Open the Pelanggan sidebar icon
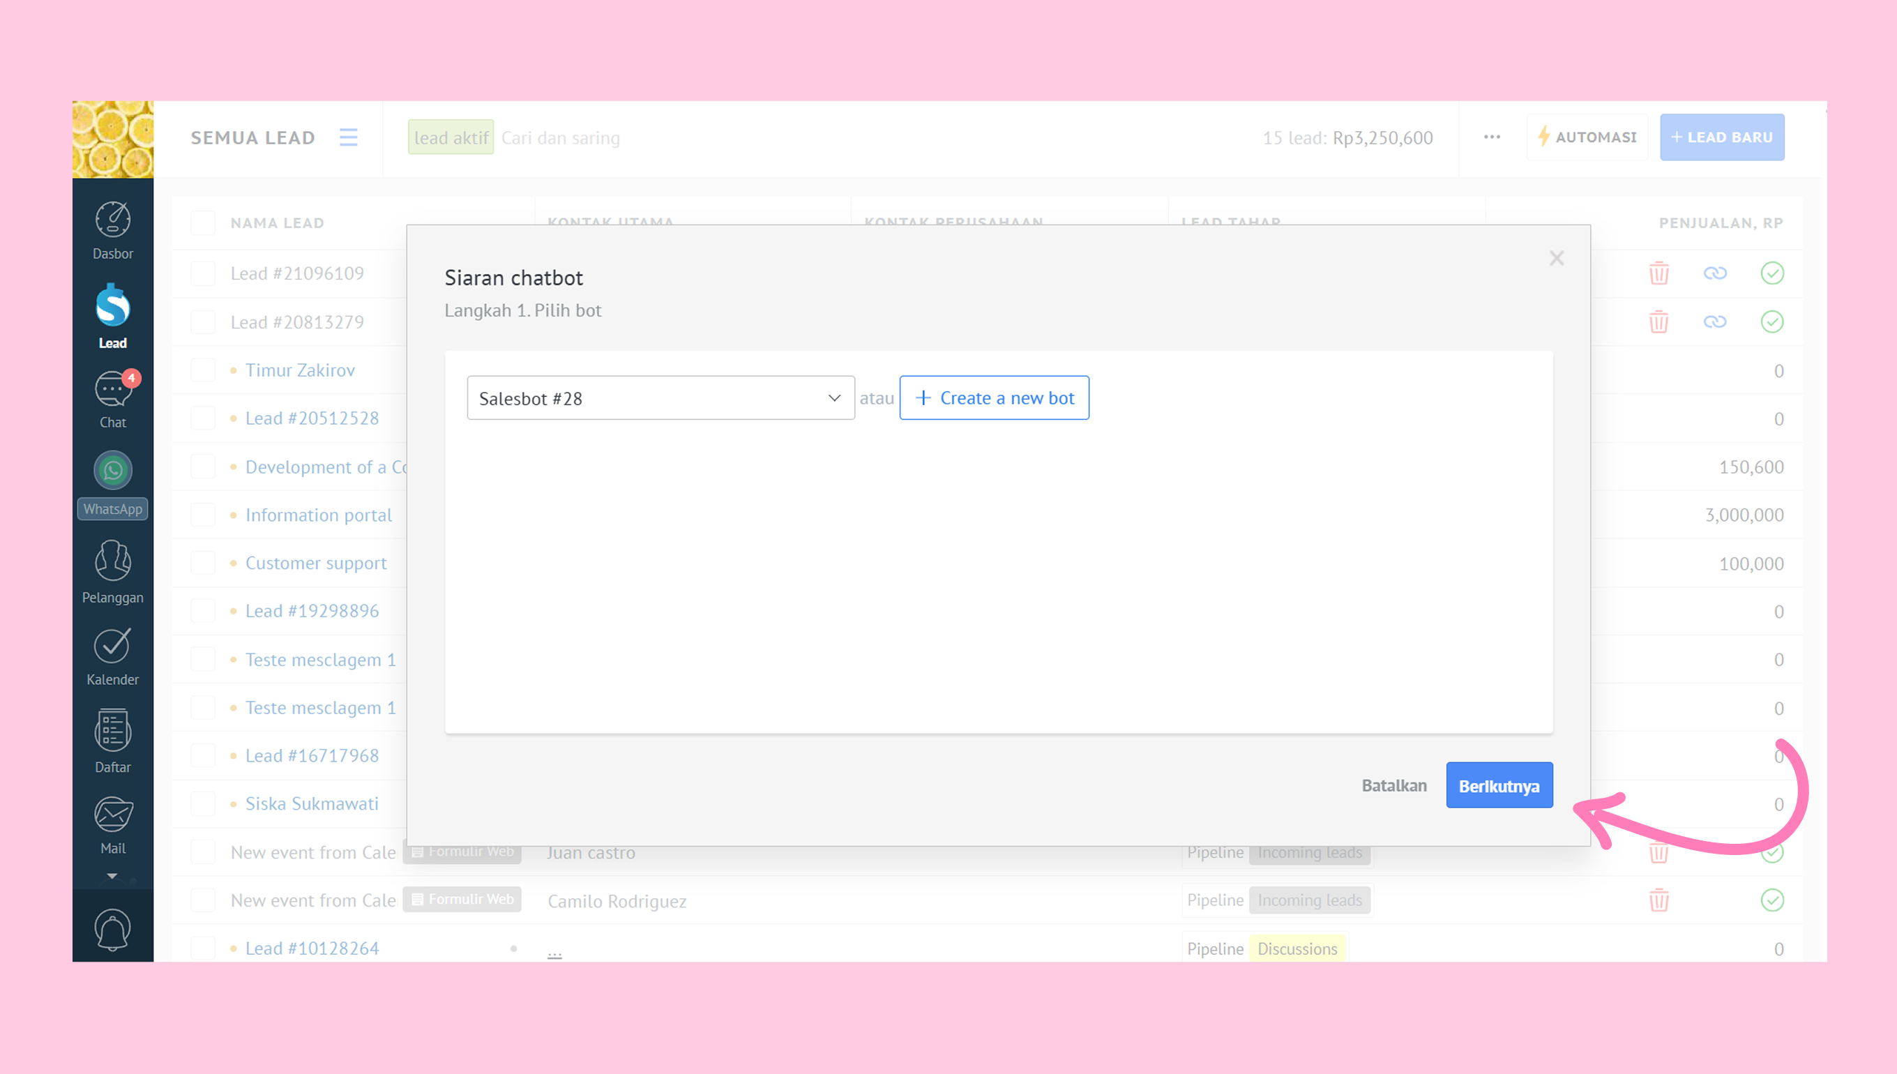Viewport: 1897px width, 1074px height. 113,572
